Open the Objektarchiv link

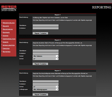coord(8,29)
